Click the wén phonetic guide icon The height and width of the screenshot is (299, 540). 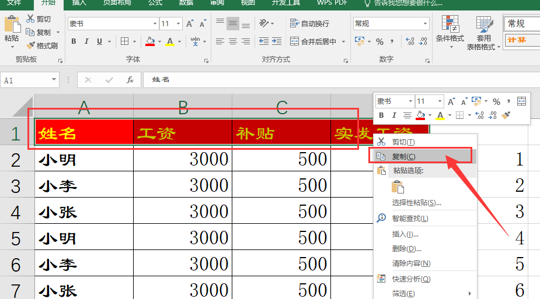pyautogui.click(x=195, y=41)
